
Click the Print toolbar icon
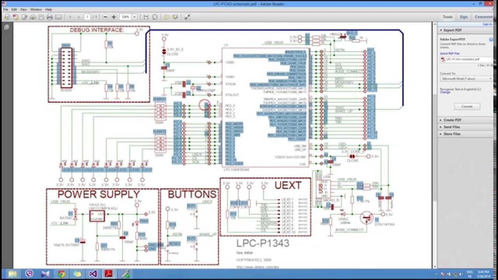coord(50,17)
